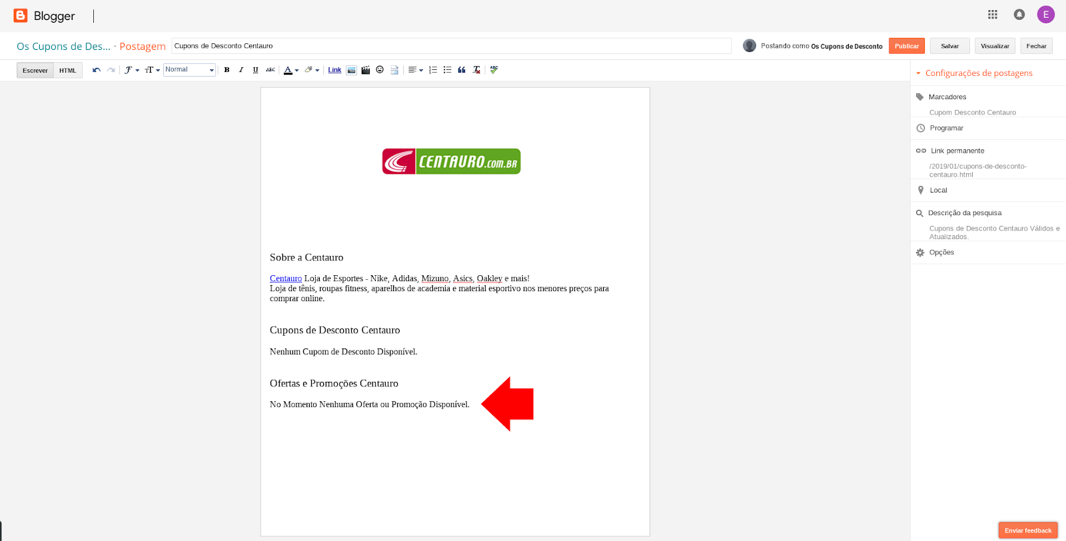This screenshot has width=1066, height=541.
Task: Open the font family menu
Action: point(132,70)
